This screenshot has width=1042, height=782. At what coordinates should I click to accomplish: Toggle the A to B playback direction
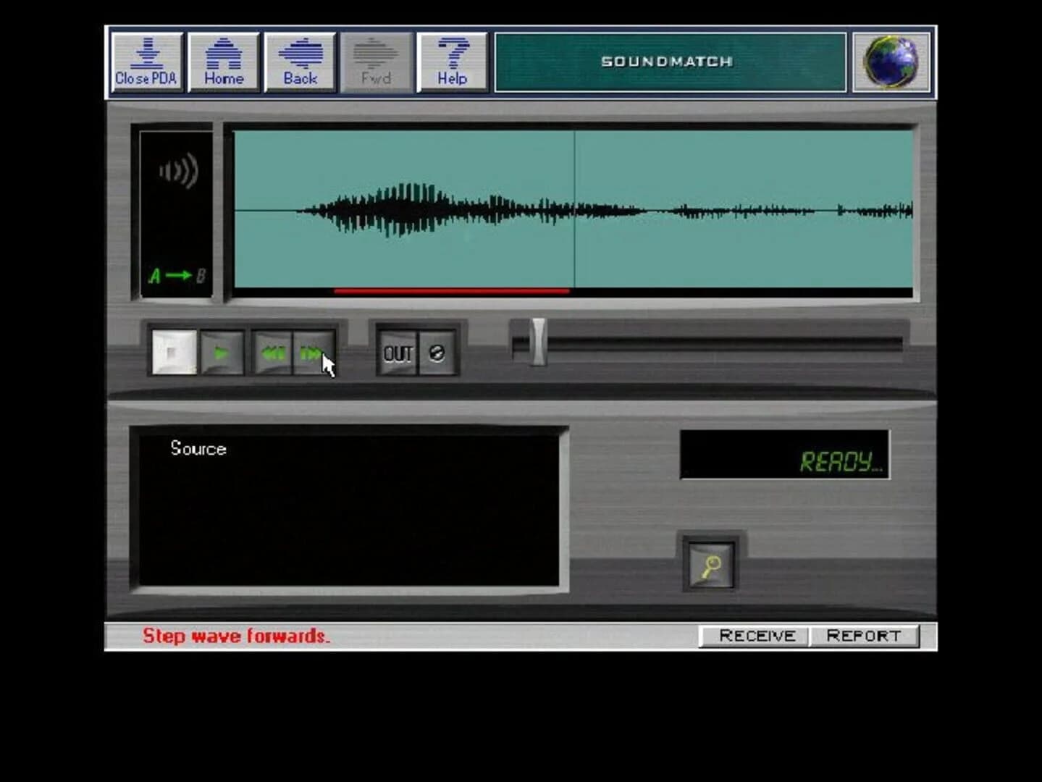[x=176, y=275]
